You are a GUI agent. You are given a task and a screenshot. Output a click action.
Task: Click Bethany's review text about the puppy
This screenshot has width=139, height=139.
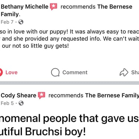pyautogui.click(x=69, y=39)
